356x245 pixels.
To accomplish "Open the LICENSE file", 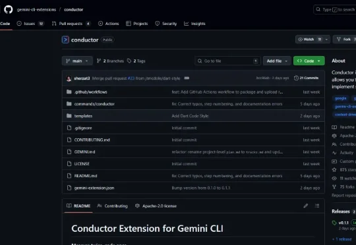I will click(x=82, y=164).
